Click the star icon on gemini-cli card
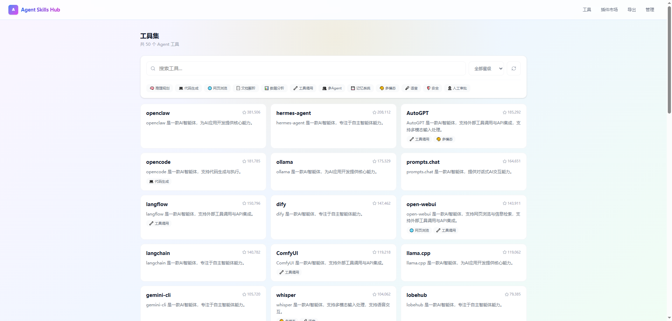Viewport: 672px width, 321px height. coord(244,294)
